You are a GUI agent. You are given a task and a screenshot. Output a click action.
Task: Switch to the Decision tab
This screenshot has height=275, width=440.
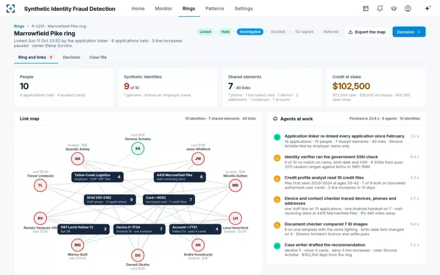71,57
